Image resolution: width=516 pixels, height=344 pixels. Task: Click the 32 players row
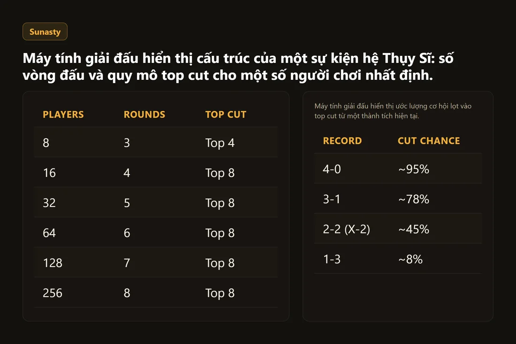pyautogui.click(x=156, y=202)
